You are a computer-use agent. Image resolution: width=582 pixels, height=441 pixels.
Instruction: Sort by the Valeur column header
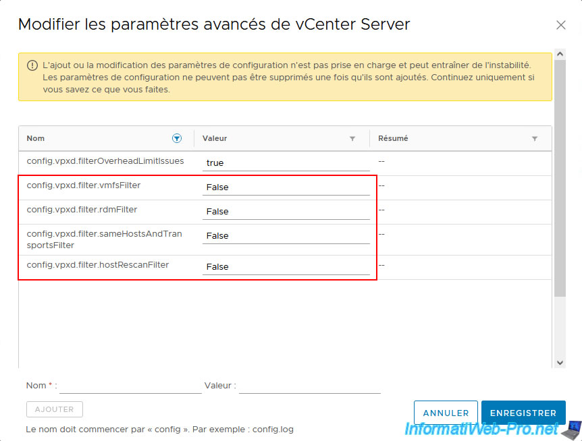pyautogui.click(x=215, y=138)
